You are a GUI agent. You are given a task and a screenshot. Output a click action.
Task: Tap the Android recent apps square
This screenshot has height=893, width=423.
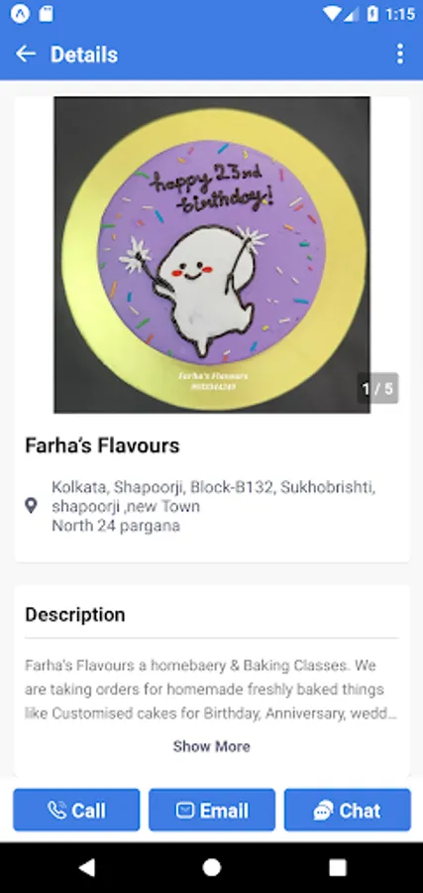click(x=337, y=867)
